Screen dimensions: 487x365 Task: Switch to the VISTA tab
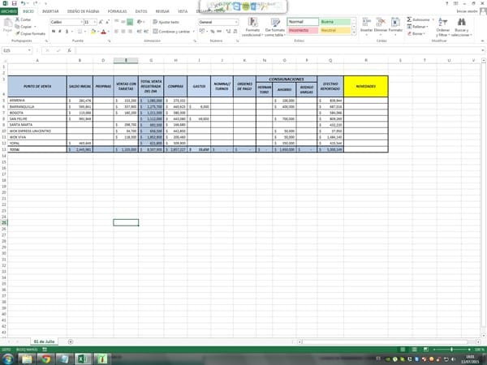click(183, 11)
